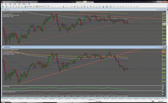Viewport: 168px width, 103px height.
Task: Switch to Candlesticks chart display
Action: pyautogui.click(x=85, y=6)
